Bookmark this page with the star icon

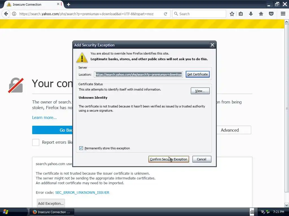pos(232,14)
